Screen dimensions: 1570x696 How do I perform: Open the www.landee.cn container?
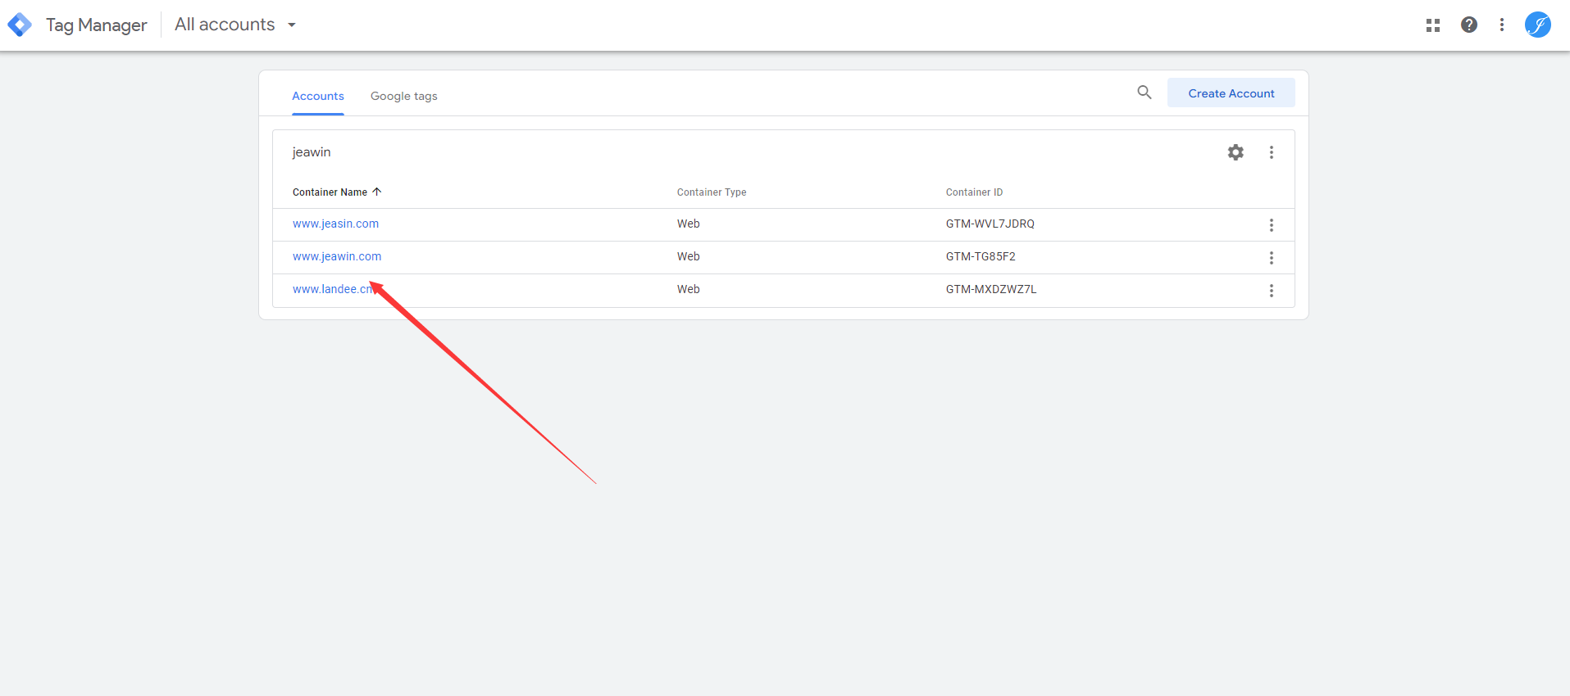[x=333, y=289]
